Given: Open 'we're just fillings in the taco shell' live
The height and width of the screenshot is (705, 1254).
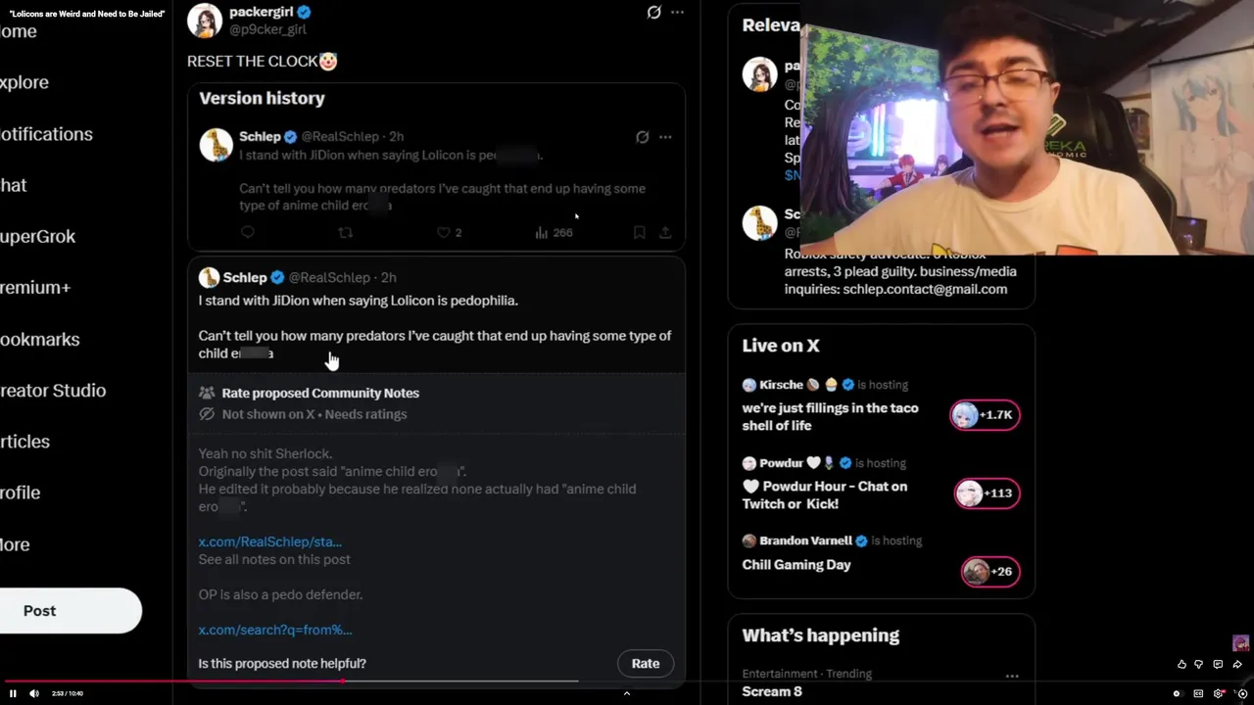Looking at the screenshot, I should click(830, 417).
